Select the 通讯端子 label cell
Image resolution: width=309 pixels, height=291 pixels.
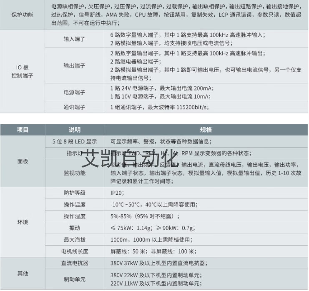point(74,107)
